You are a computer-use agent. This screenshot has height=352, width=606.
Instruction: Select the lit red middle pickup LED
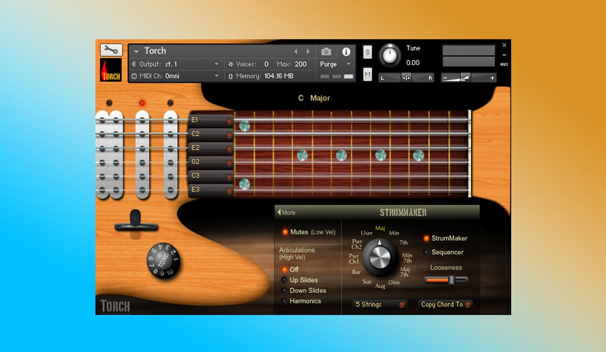142,103
